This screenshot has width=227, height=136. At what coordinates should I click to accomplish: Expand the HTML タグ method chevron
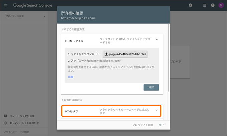(157, 110)
